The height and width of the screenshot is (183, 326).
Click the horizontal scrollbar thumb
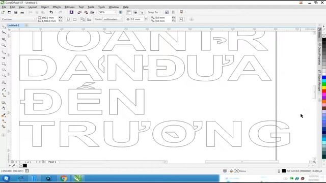(x=242, y=162)
